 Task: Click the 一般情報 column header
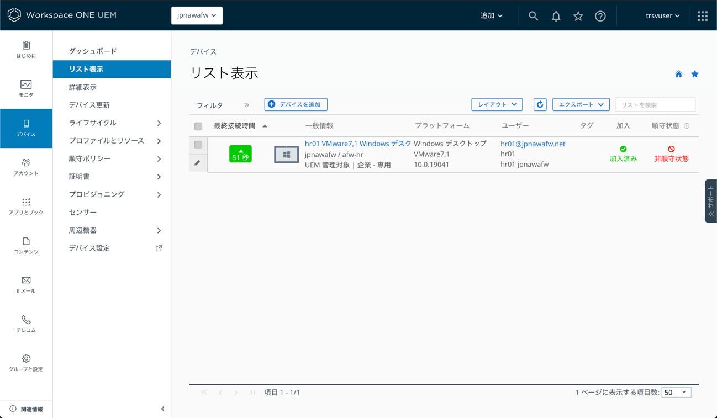point(319,126)
